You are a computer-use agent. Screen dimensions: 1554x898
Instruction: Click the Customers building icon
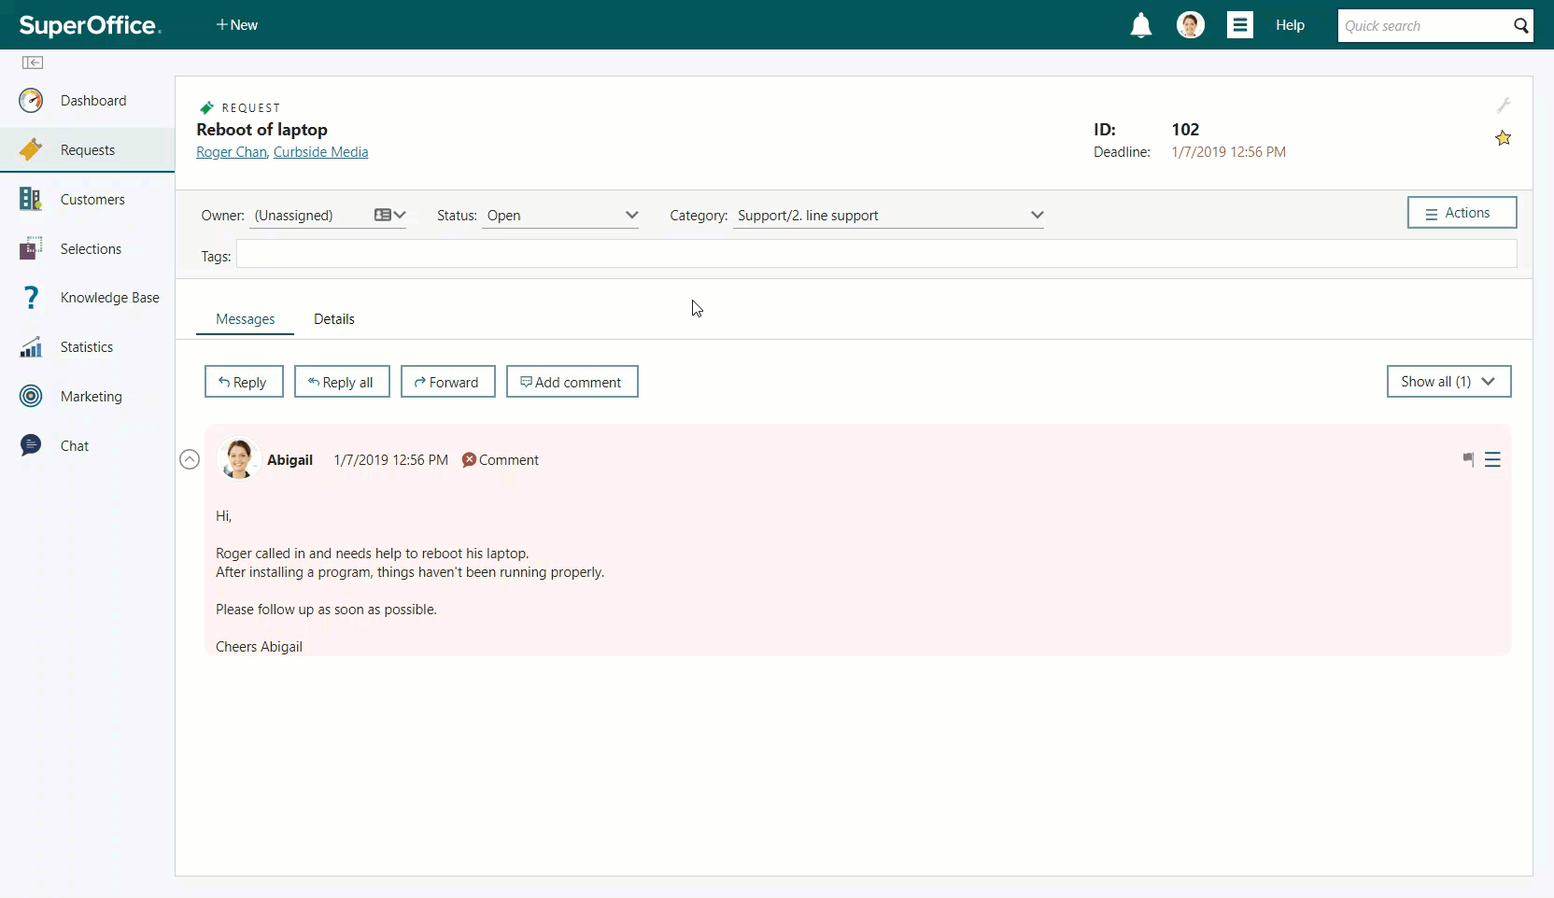pyautogui.click(x=31, y=199)
